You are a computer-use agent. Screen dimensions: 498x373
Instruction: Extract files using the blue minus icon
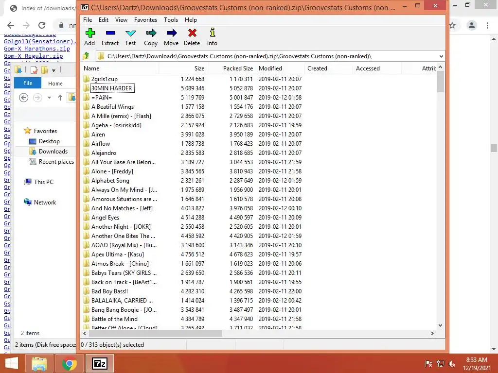click(x=110, y=37)
